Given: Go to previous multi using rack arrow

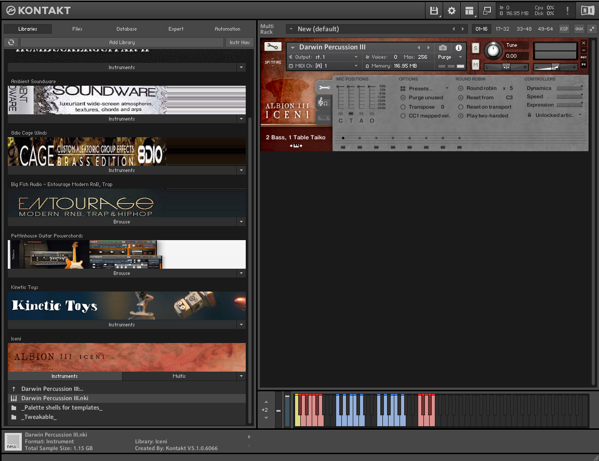Looking at the screenshot, I should coord(454,29).
